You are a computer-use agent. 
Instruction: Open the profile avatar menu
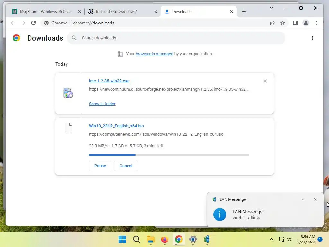306,23
